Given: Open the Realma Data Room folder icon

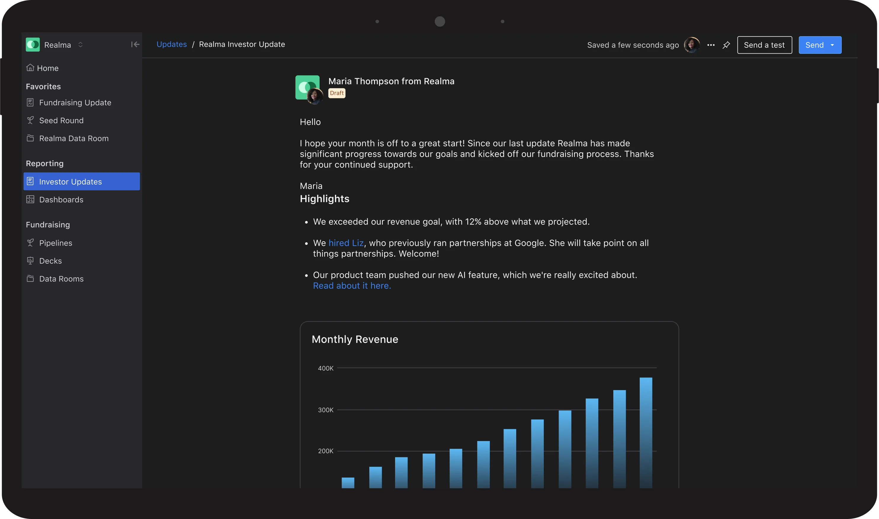Looking at the screenshot, I should coord(31,138).
